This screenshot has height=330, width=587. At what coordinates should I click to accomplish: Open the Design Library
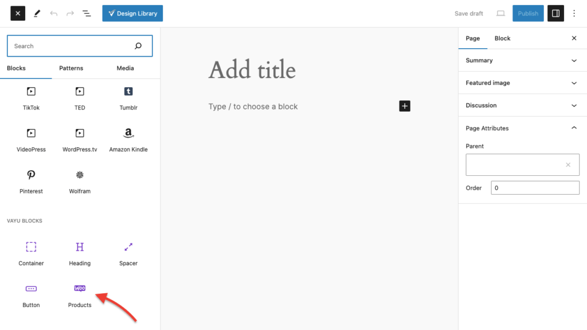[x=132, y=13]
